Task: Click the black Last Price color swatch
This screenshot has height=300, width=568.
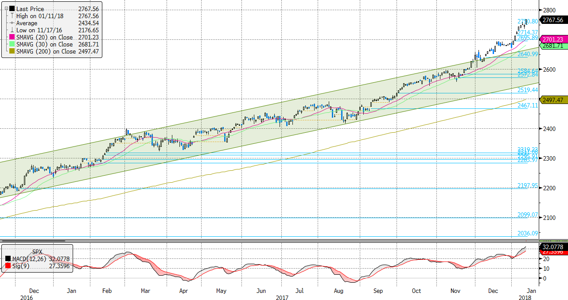Action: (12, 9)
